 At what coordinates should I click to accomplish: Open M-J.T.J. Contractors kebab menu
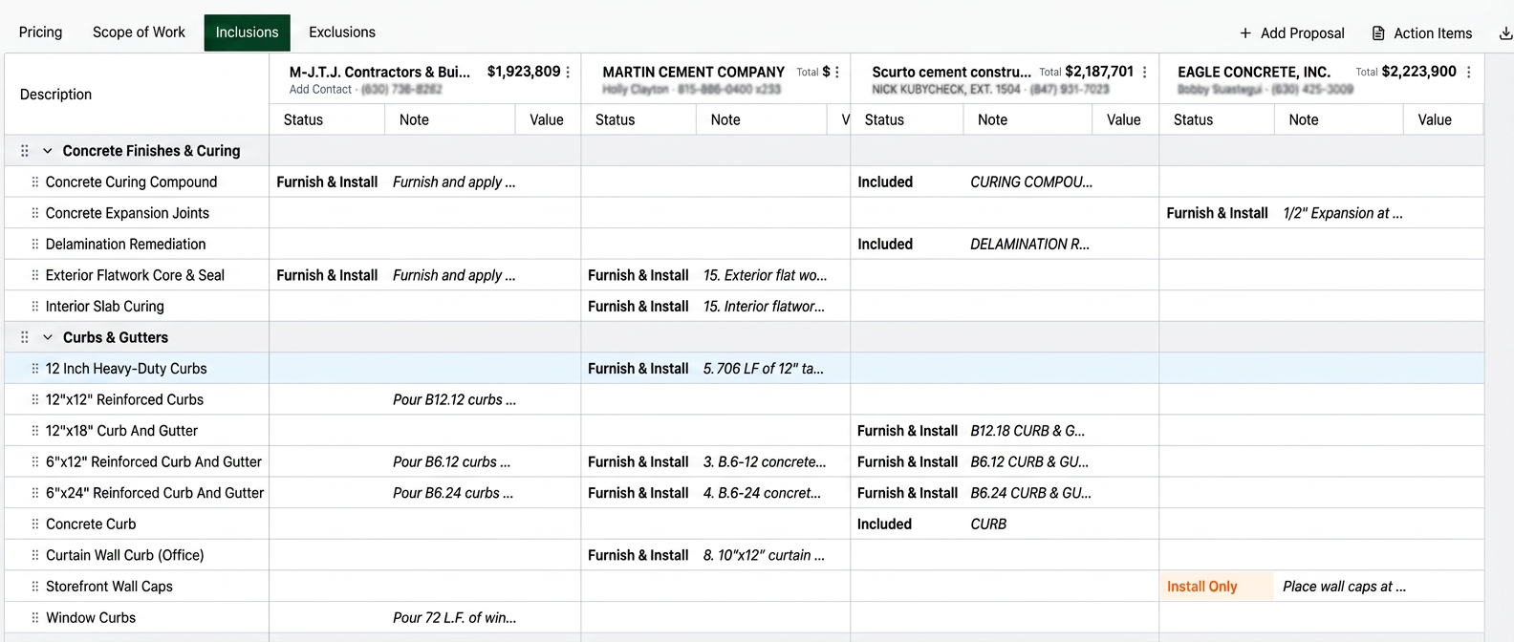pos(568,73)
